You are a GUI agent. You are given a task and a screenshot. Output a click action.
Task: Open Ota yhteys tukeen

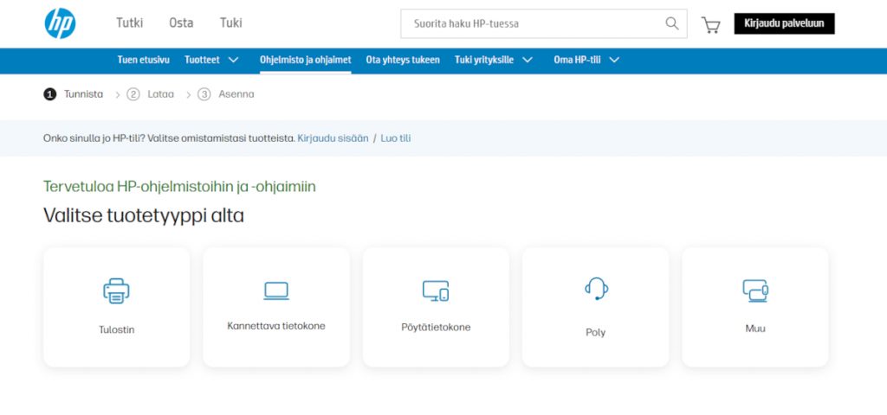403,60
